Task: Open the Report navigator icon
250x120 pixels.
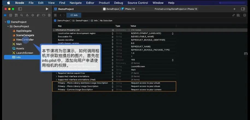Action: [49, 15]
